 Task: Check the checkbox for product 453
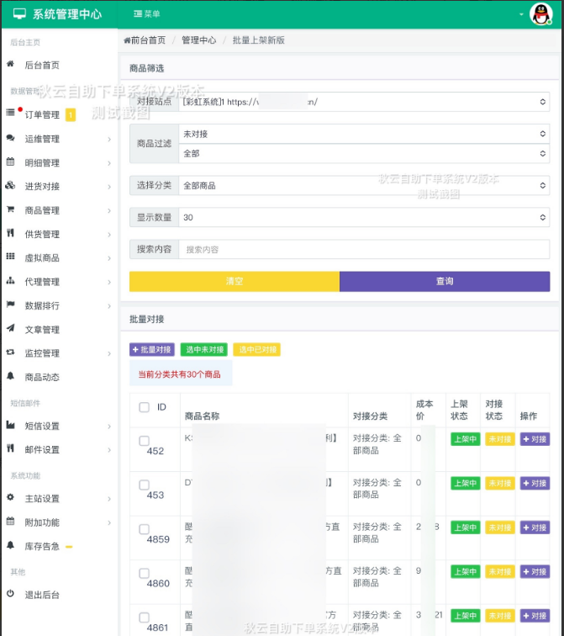click(144, 485)
